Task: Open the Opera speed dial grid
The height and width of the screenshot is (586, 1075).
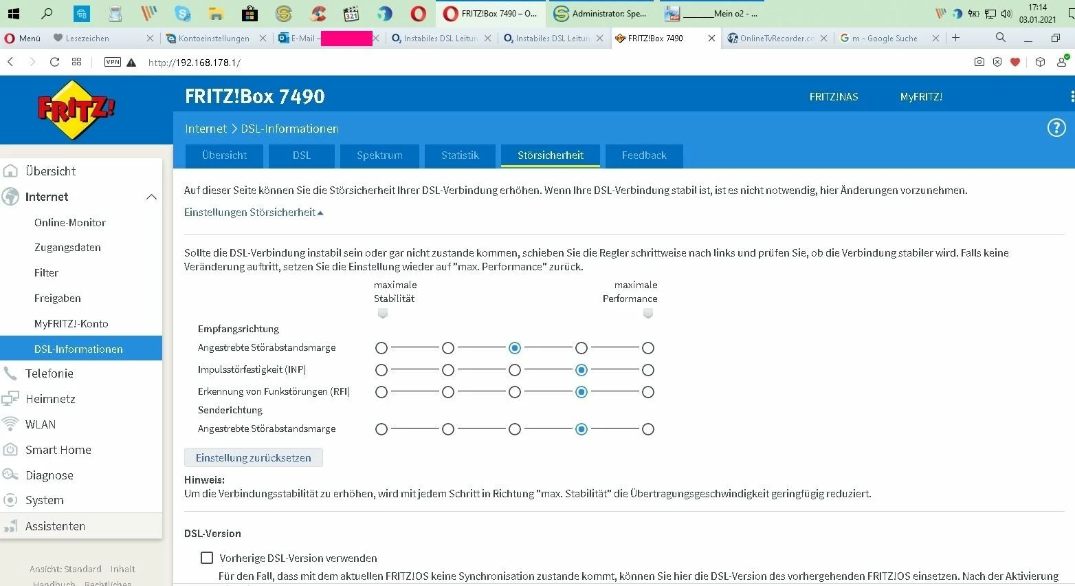Action: pyautogui.click(x=77, y=62)
